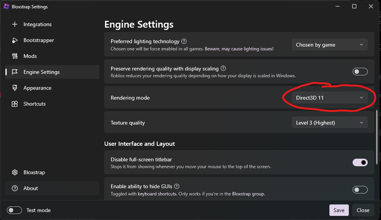Click the Shortcuts icon in sidebar
The image size is (381, 220).
coord(15,104)
